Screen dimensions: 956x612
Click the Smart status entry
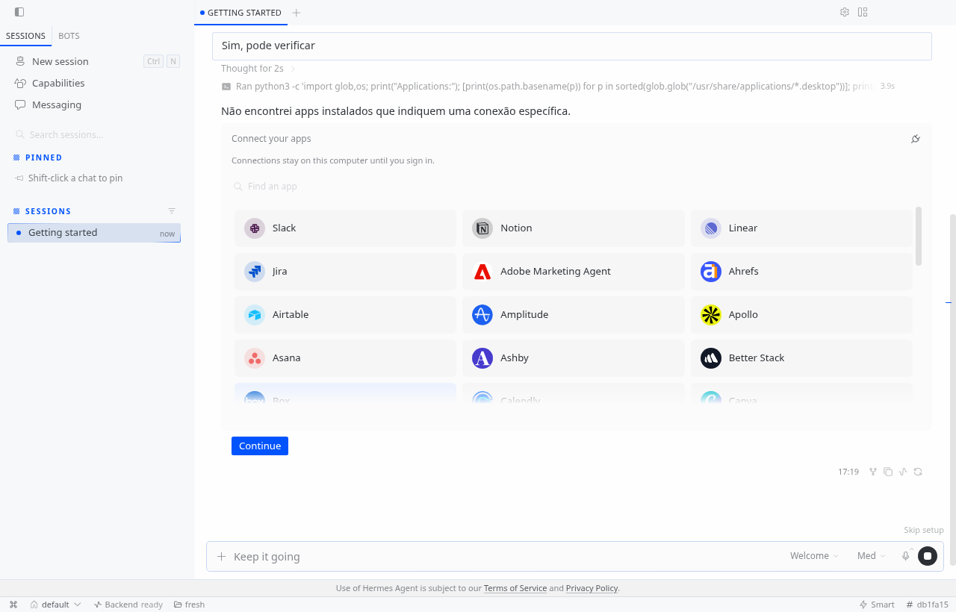coord(877,605)
